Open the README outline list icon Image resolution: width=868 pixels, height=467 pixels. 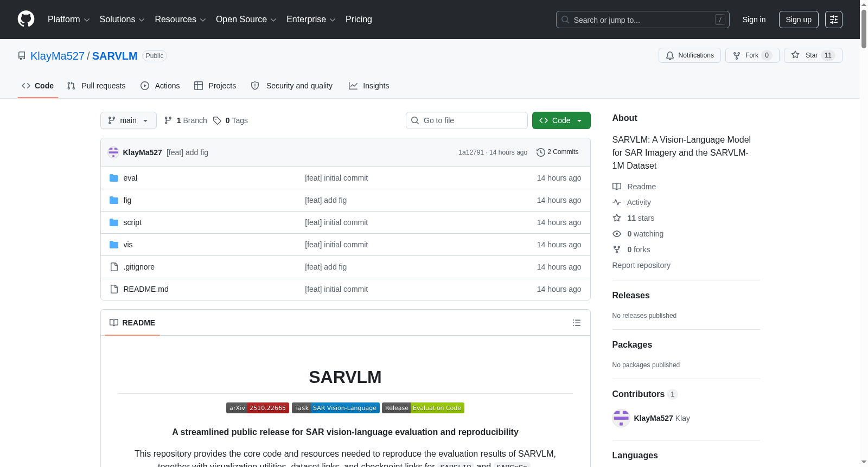click(x=577, y=323)
